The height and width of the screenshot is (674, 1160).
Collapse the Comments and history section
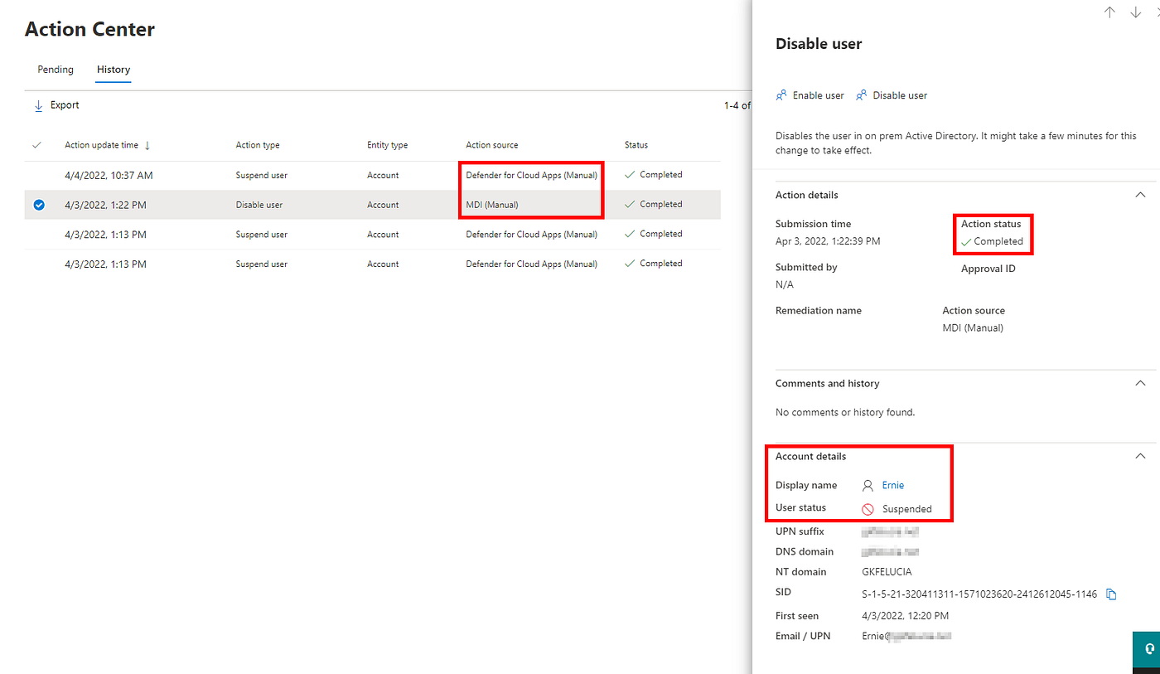coord(1140,383)
